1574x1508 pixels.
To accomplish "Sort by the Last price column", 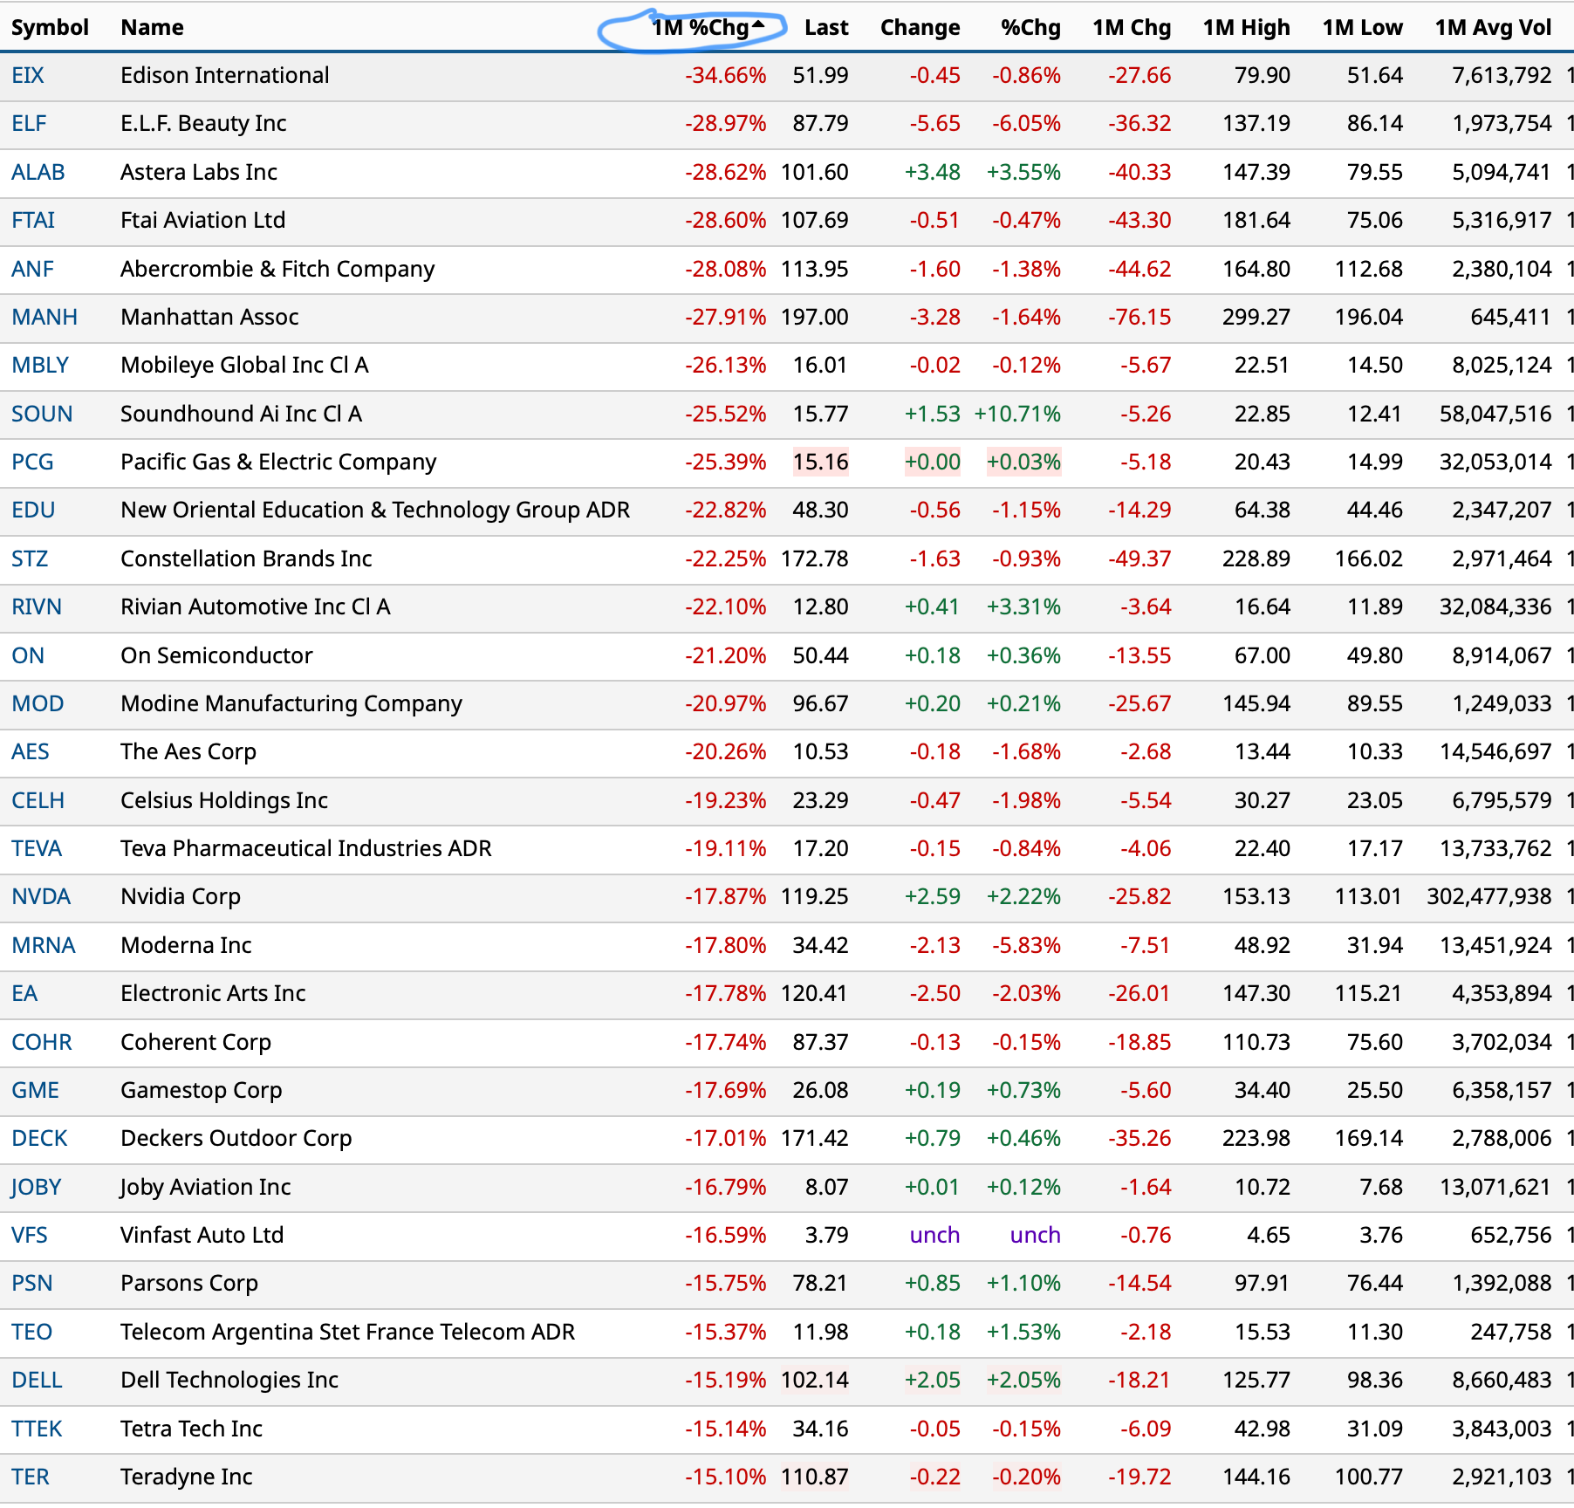I will coord(825,28).
